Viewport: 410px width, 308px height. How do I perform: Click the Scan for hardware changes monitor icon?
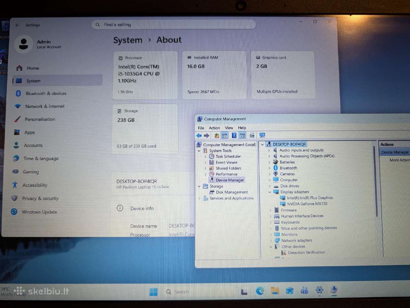[262, 135]
